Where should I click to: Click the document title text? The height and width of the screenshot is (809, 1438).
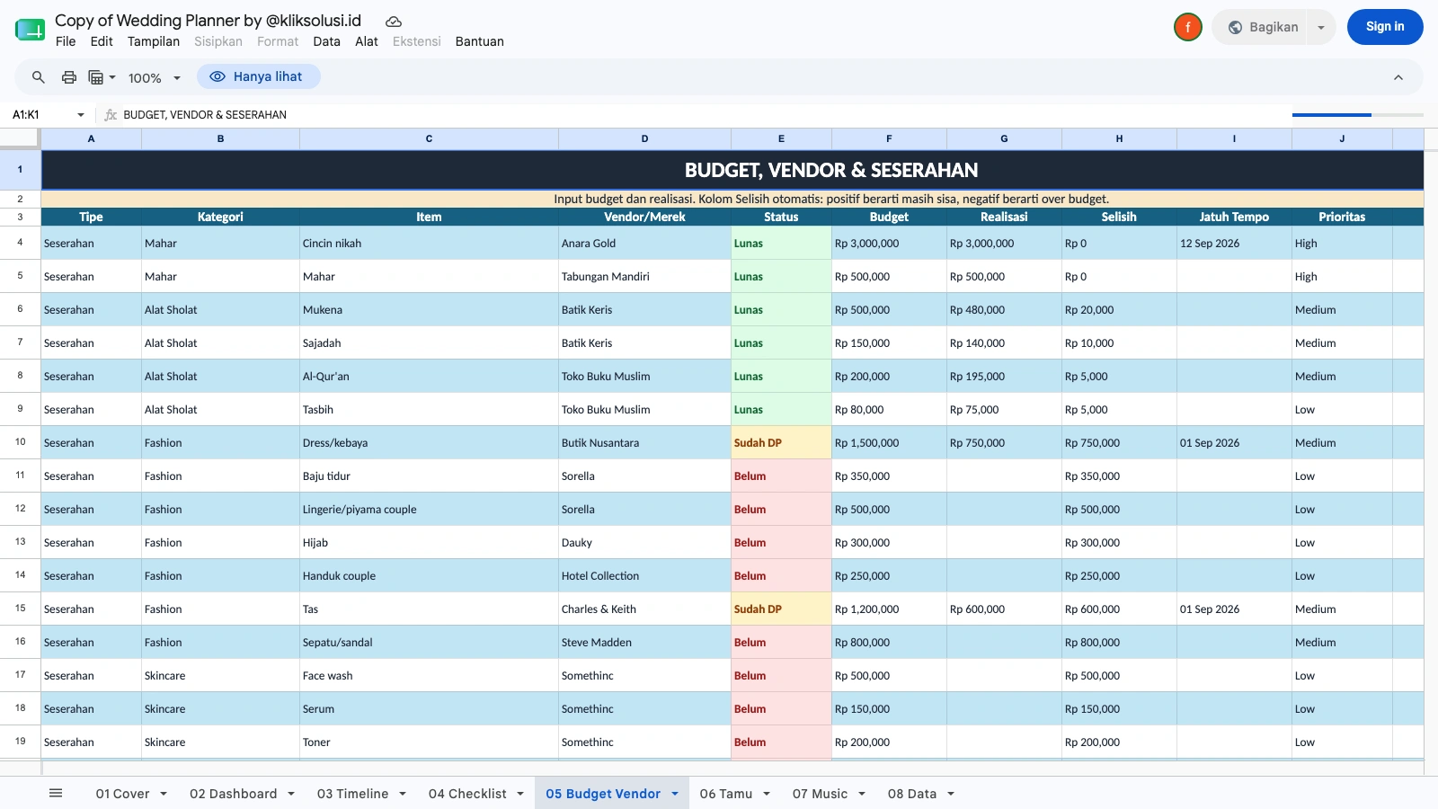click(208, 20)
